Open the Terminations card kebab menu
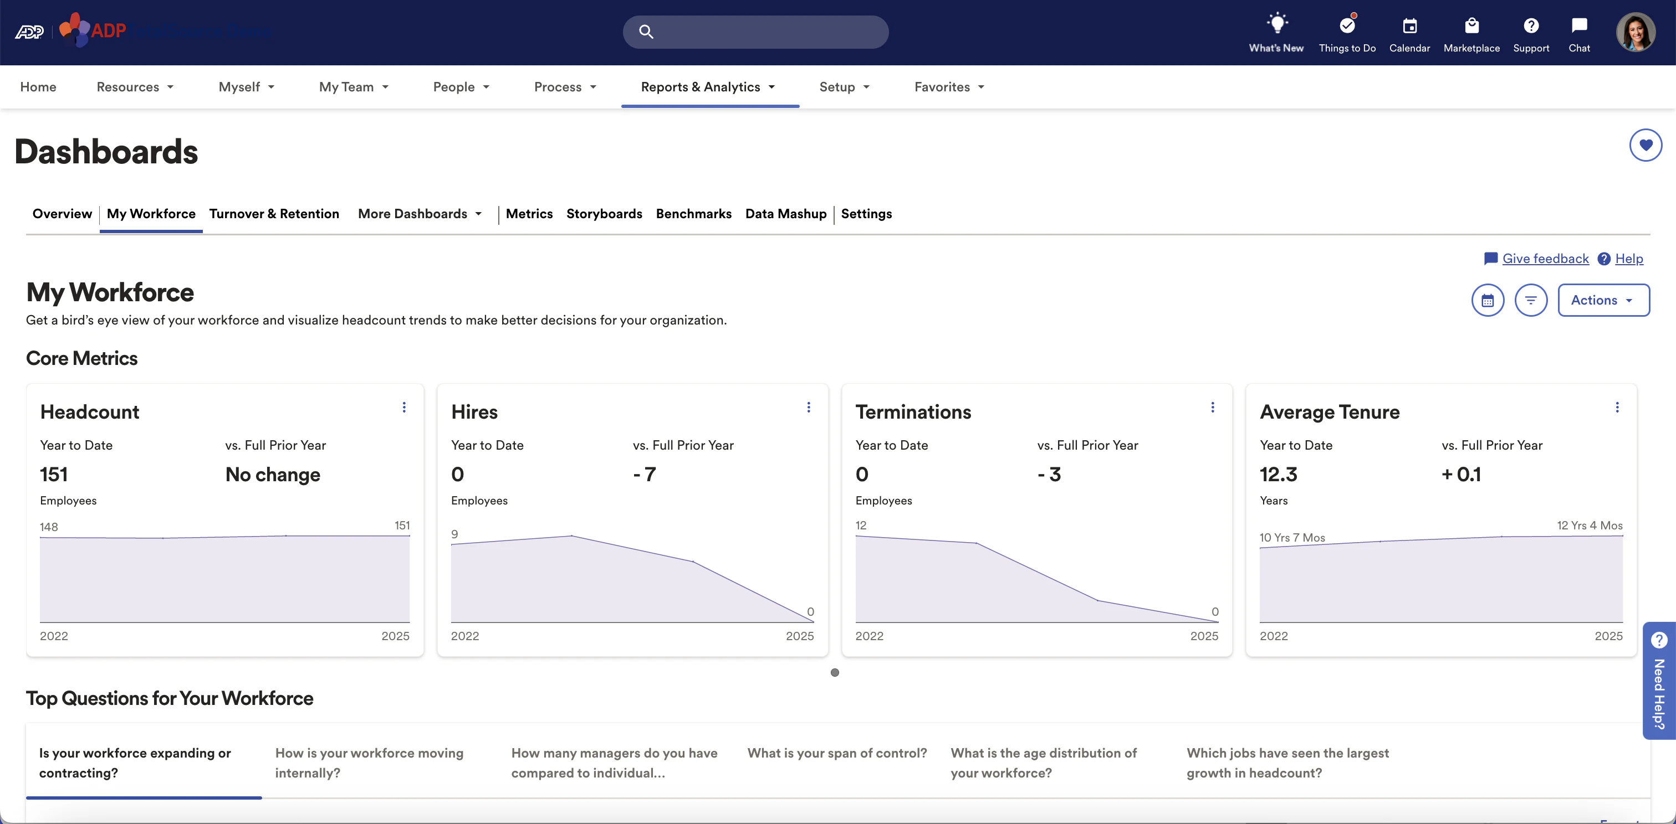The width and height of the screenshot is (1676, 824). coord(1213,408)
